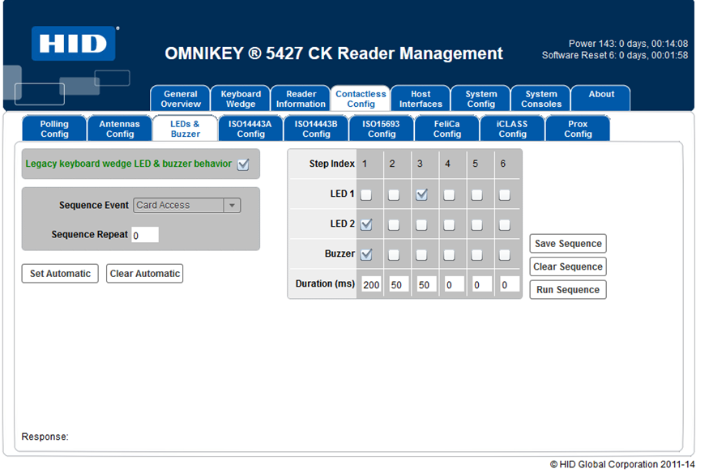The image size is (709, 473).
Task: Click the 'OMNIKEY ® 5427 CK Reader Management' title
Action: pos(334,53)
